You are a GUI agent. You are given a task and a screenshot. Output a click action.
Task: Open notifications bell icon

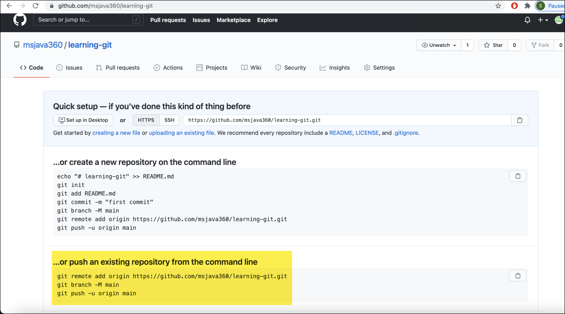(x=527, y=20)
